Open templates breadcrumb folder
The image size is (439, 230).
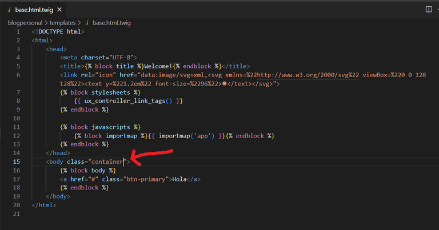pyautogui.click(x=62, y=23)
